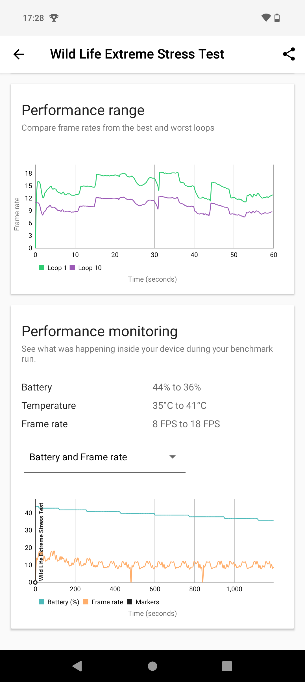This screenshot has height=682, width=305.
Task: Tap the Performance monitoring heading
Action: click(x=99, y=331)
